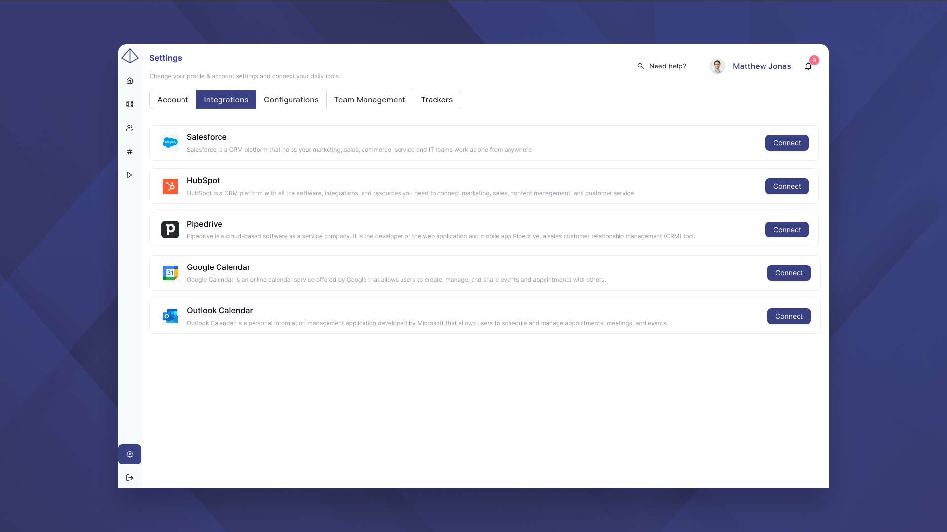Click the app logo in the sidebar
Image resolution: width=947 pixels, height=532 pixels.
click(x=130, y=56)
